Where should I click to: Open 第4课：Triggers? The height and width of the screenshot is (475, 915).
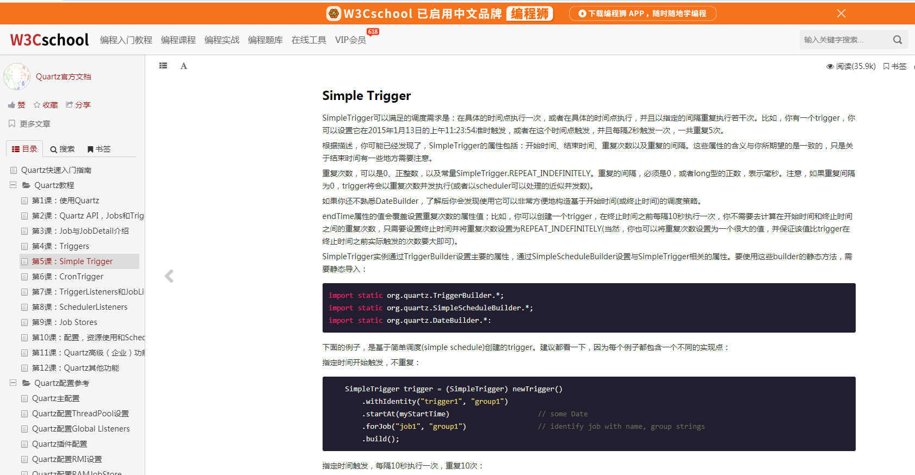tap(60, 246)
